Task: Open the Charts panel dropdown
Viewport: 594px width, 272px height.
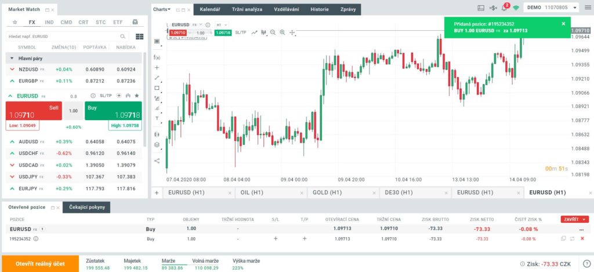Action: pos(162,9)
